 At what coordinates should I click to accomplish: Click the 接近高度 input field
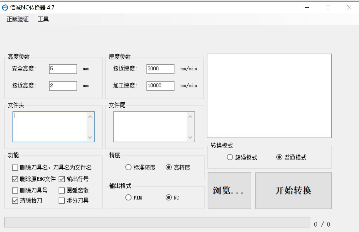[63, 86]
